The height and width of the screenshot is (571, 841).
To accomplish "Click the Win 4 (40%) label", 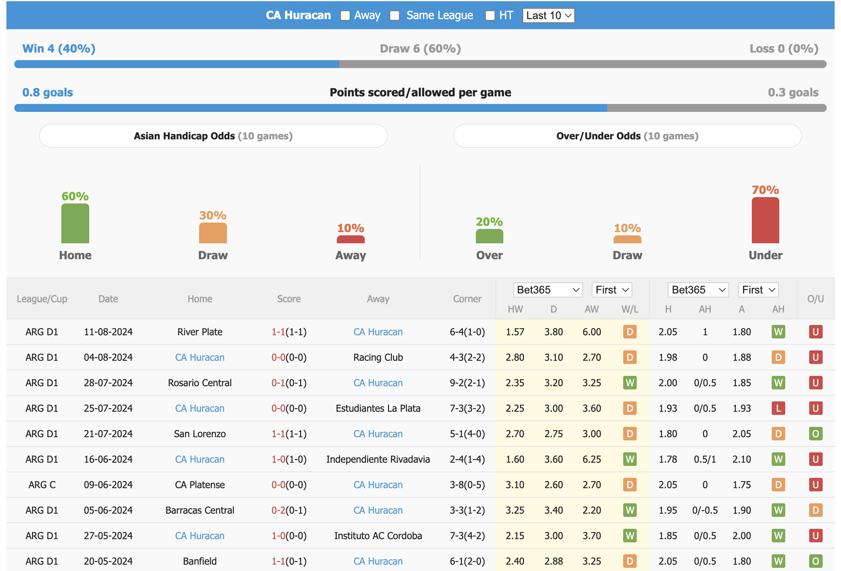I will 59,49.
